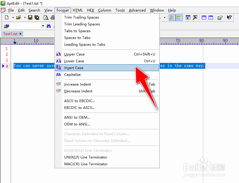Image resolution: width=239 pixels, height=183 pixels.
Task: Open the HTML menu
Action: (x=78, y=10)
